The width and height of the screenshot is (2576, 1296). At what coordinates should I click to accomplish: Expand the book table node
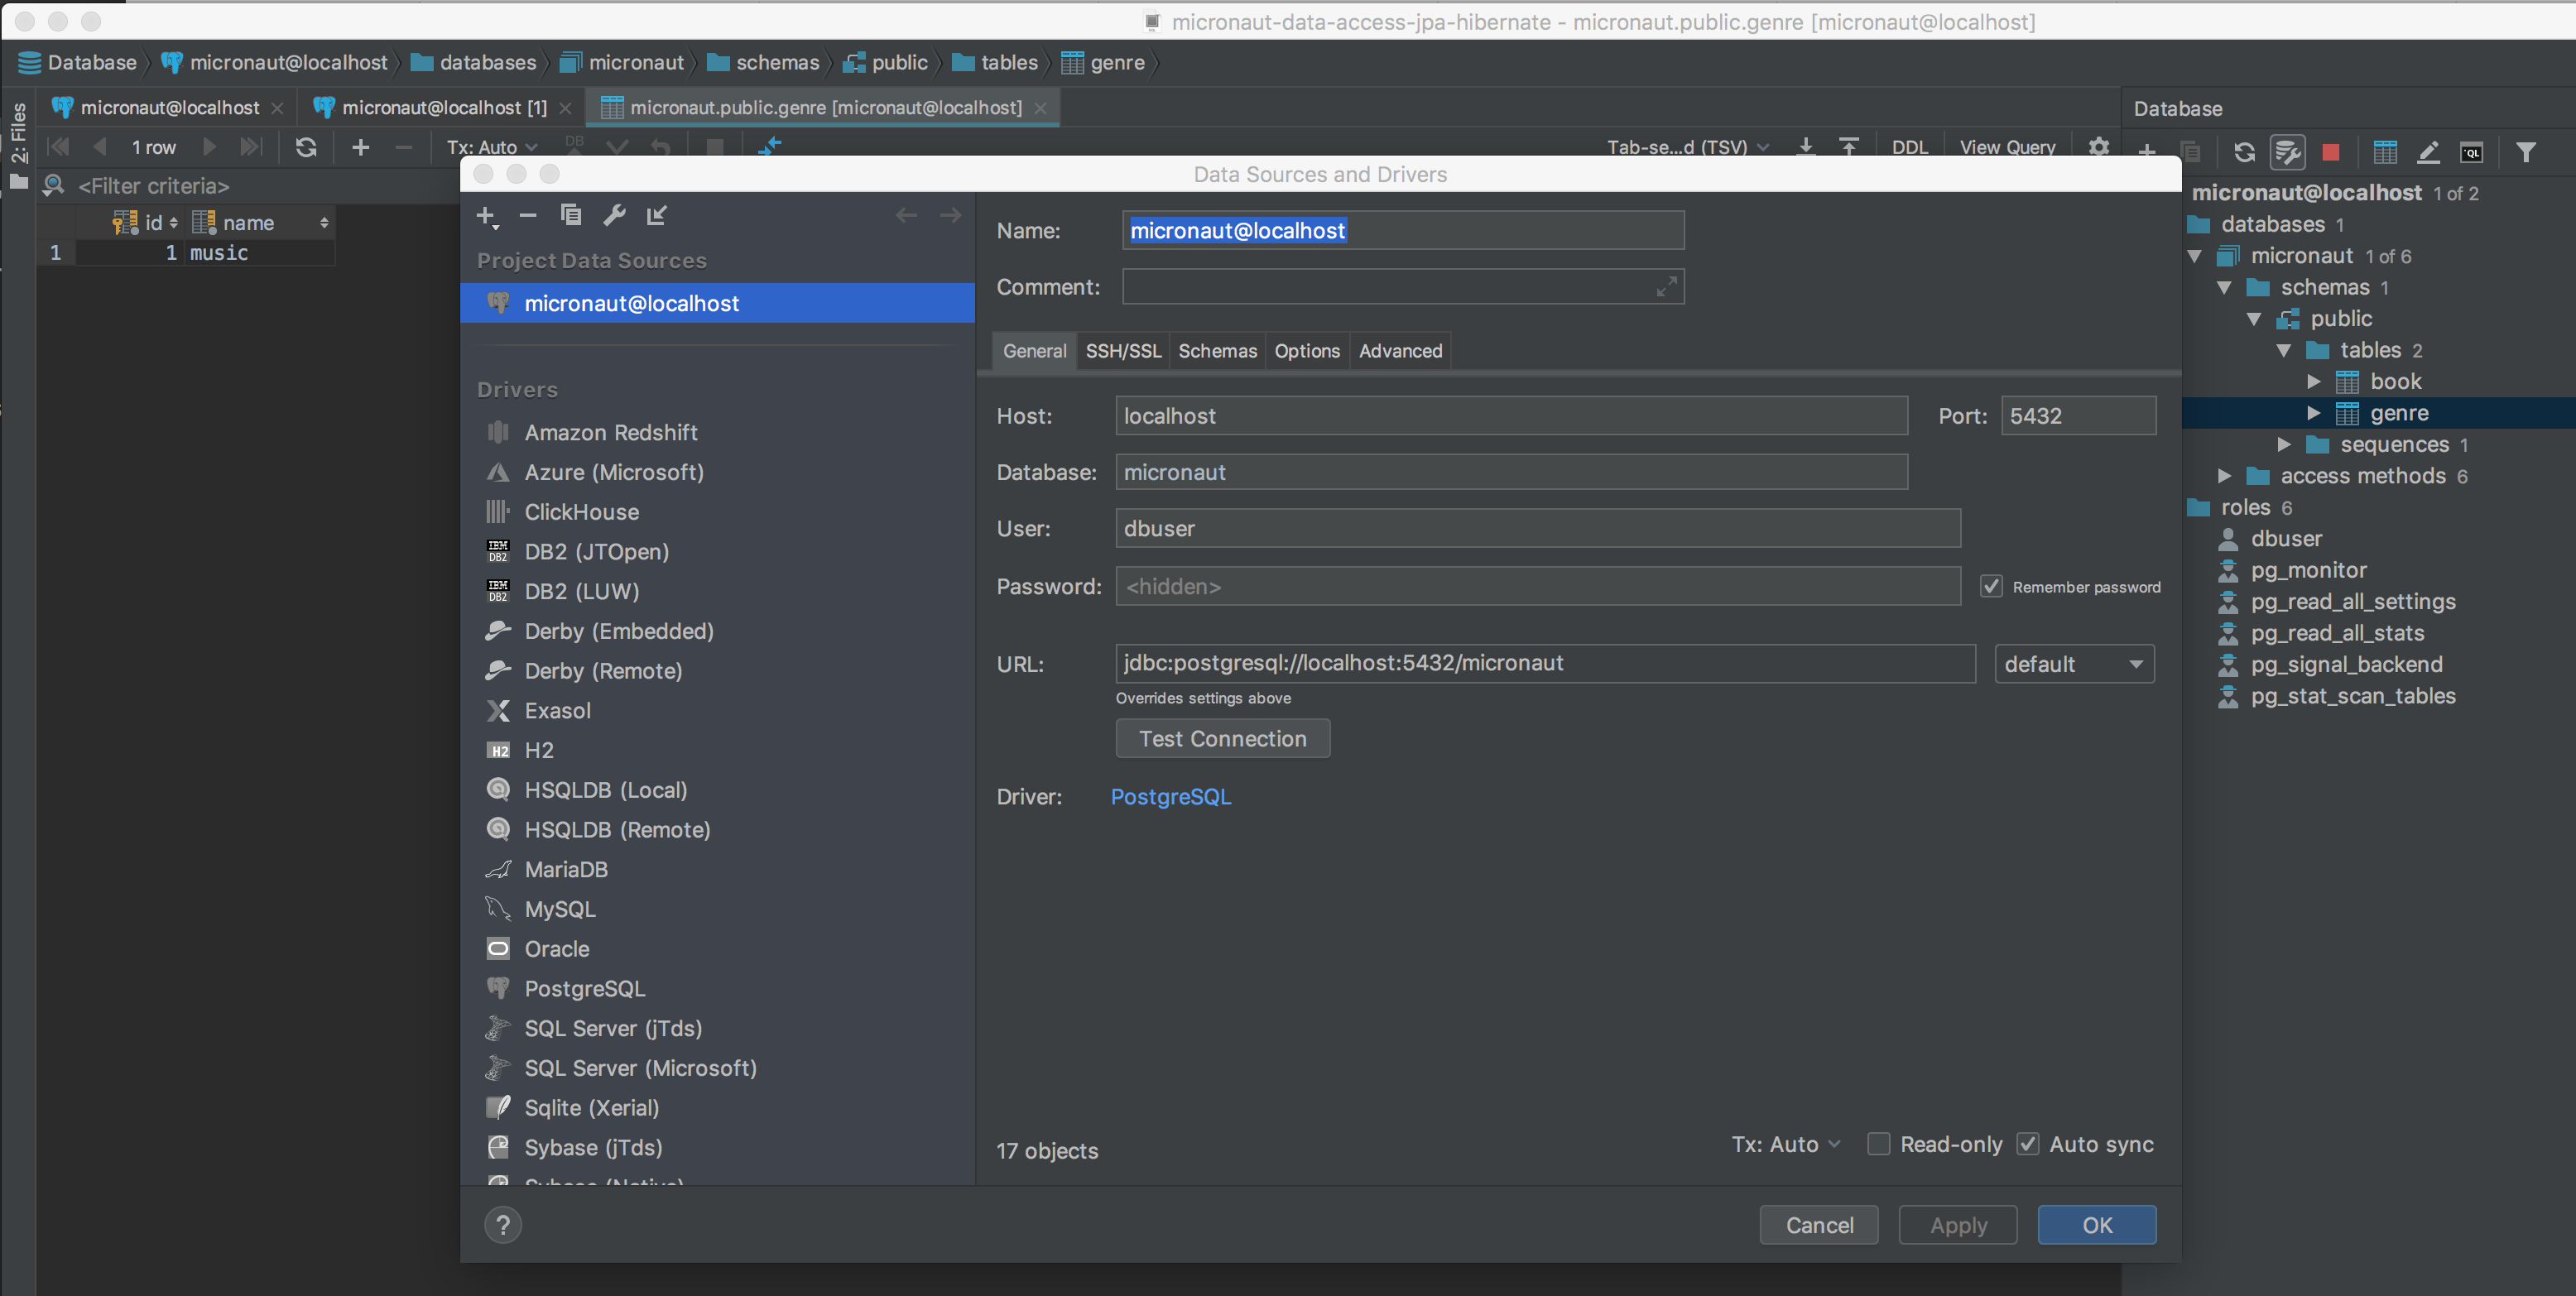(2313, 381)
